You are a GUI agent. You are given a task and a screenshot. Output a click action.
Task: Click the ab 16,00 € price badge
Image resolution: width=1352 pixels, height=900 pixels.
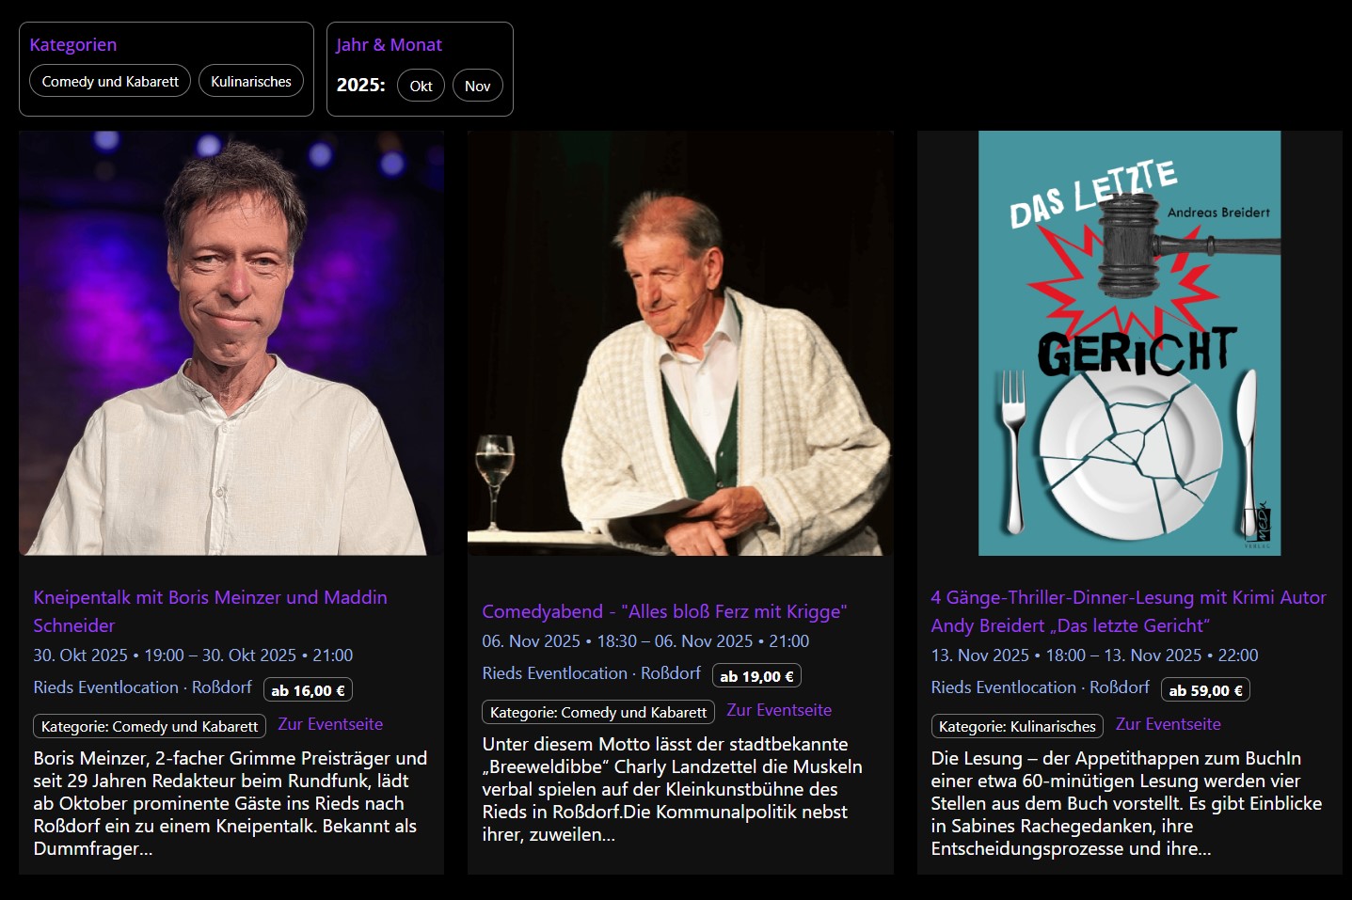pyautogui.click(x=308, y=690)
